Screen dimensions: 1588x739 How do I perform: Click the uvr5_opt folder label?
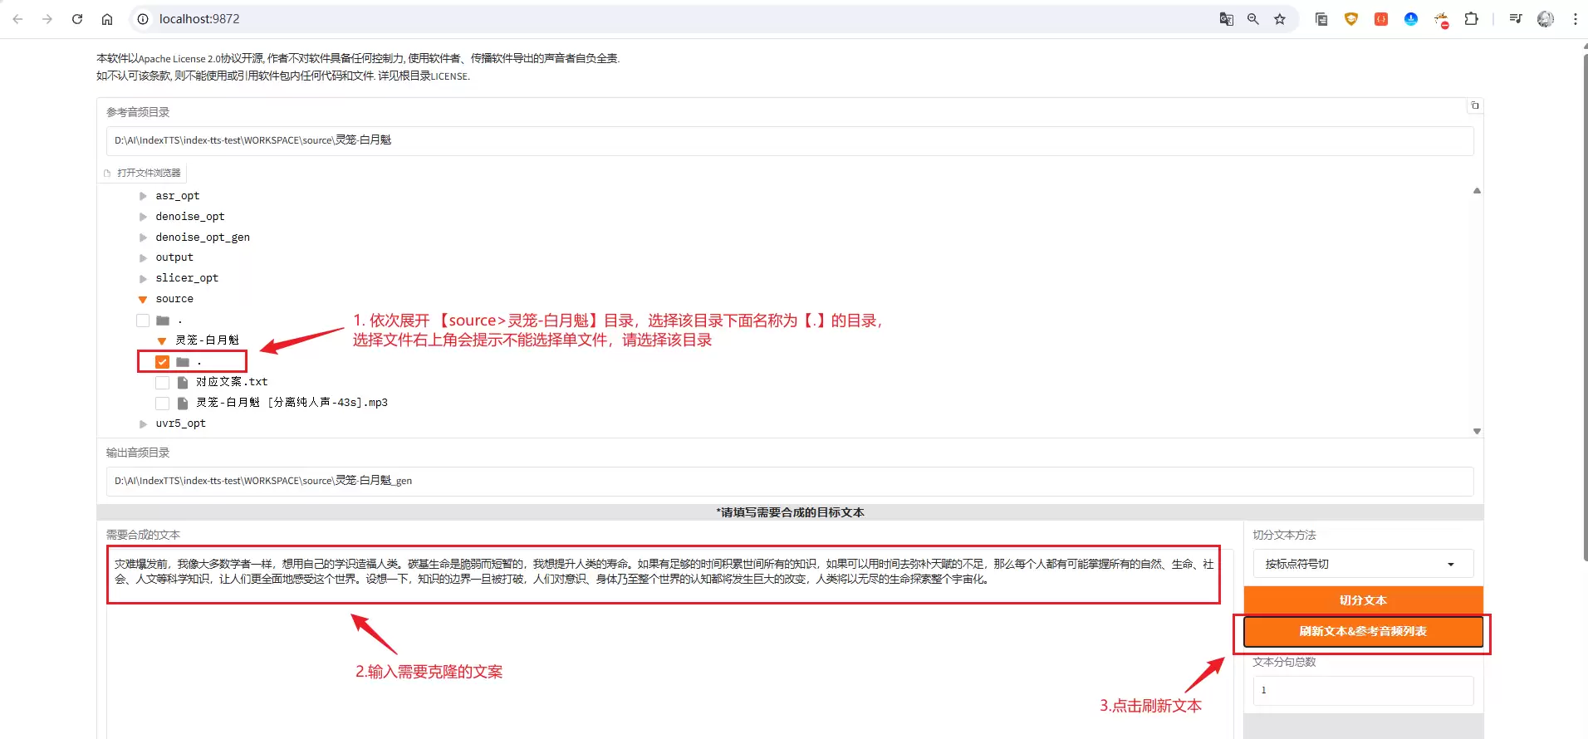pyautogui.click(x=180, y=423)
